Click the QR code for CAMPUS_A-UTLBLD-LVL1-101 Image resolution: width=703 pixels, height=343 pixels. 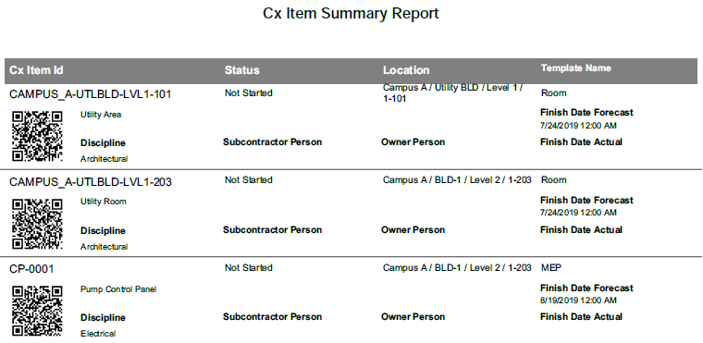(x=37, y=137)
